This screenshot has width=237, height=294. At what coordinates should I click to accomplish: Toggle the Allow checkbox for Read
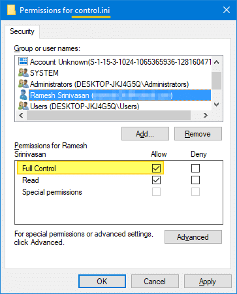[156, 180]
